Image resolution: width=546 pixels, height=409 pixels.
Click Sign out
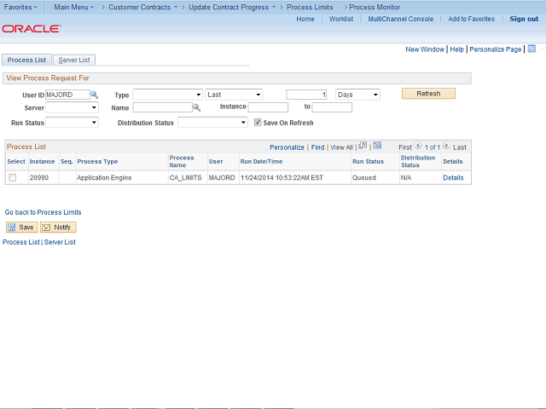click(524, 19)
